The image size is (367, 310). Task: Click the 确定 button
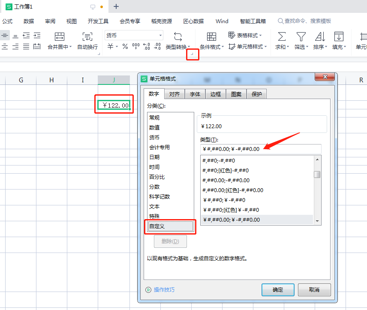tap(277, 290)
